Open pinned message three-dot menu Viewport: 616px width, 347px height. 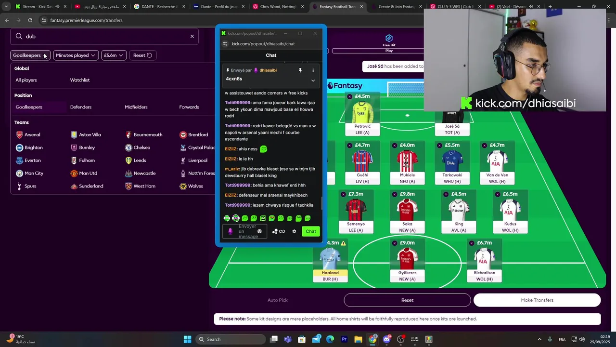point(313,70)
